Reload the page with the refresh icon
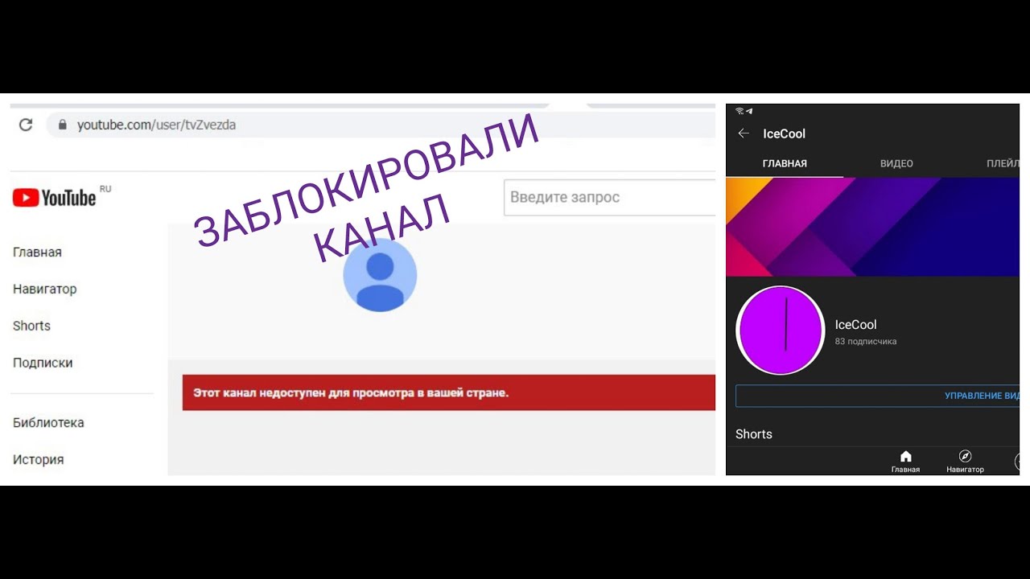Screen dimensions: 1030x579 pos(26,125)
